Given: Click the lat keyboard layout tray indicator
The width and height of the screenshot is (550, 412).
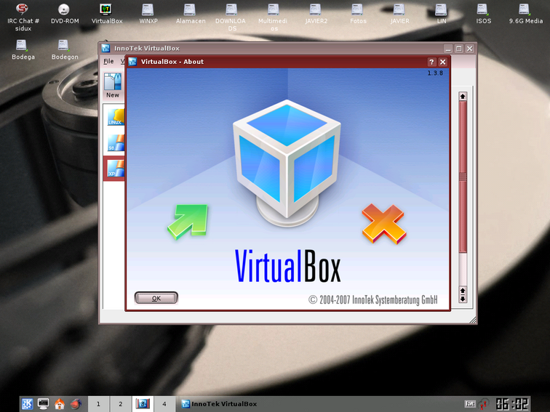Looking at the screenshot, I should (x=470, y=404).
